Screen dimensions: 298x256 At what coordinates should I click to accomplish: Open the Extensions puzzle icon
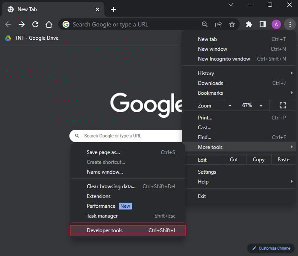249,24
